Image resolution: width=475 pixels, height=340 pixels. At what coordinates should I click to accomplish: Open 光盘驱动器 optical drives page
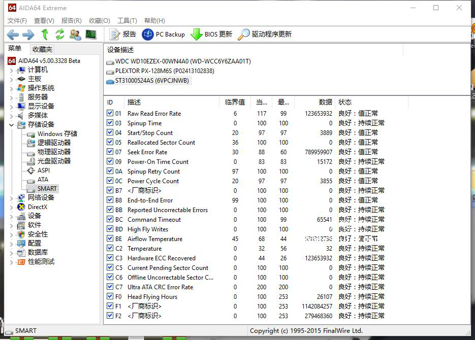click(48, 161)
